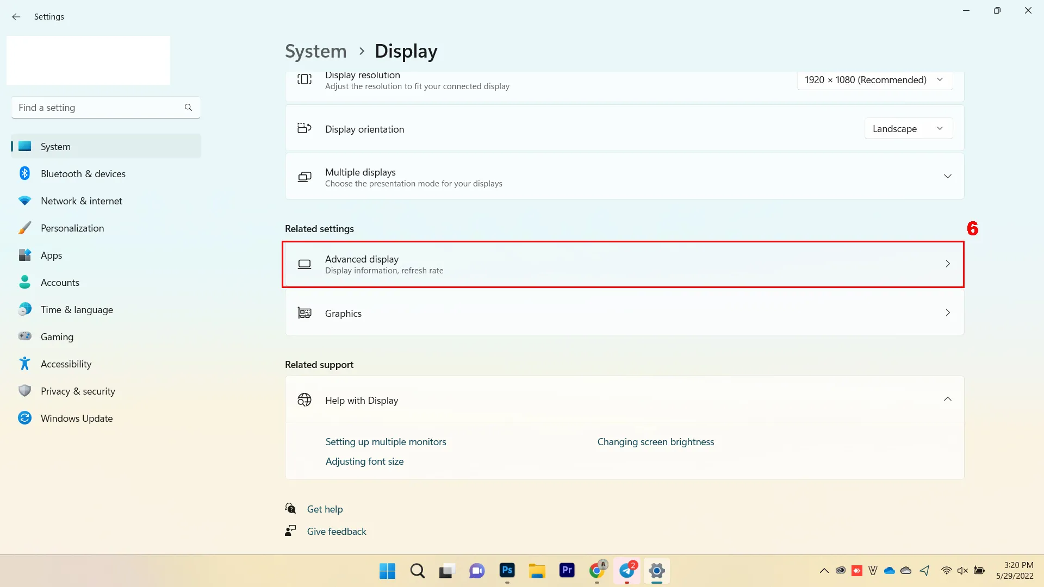The height and width of the screenshot is (587, 1044).
Task: Open Windows Update section
Action: click(76, 419)
